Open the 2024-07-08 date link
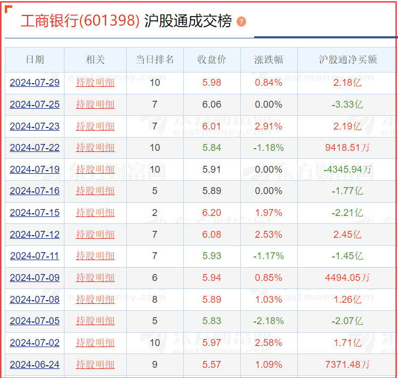 coord(35,300)
